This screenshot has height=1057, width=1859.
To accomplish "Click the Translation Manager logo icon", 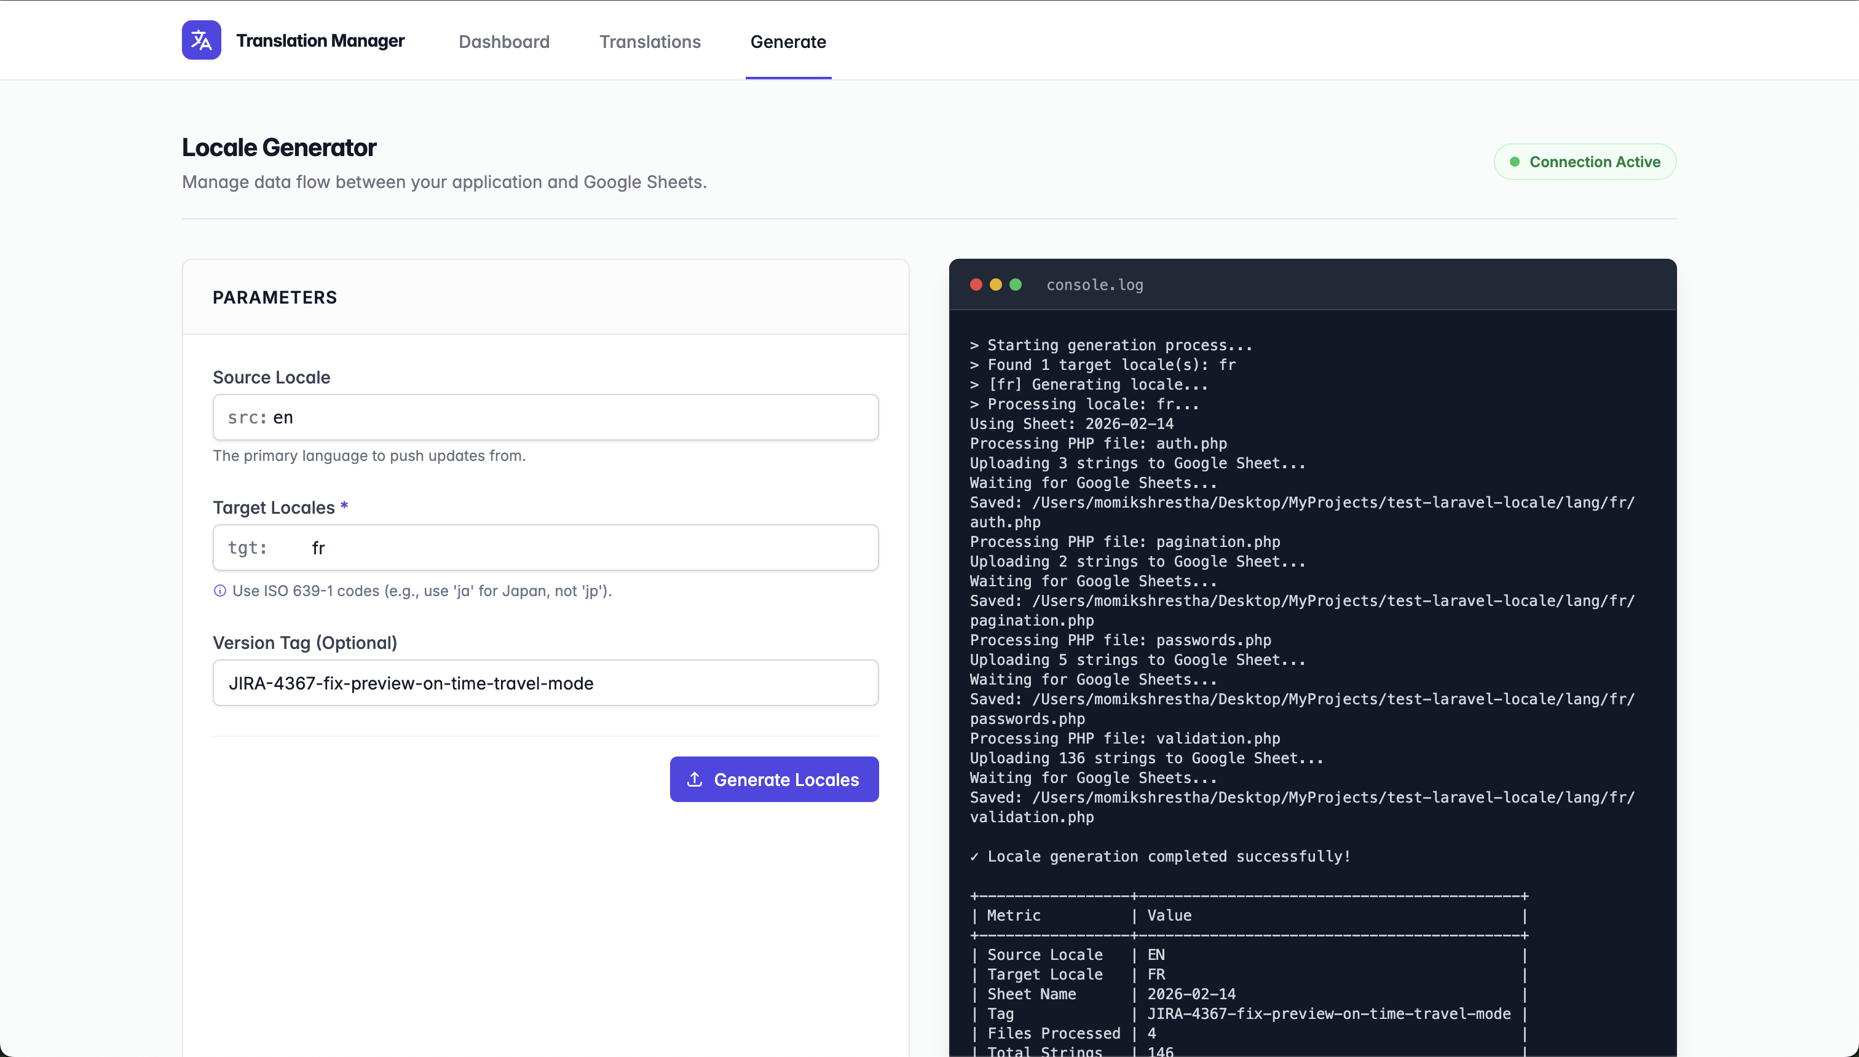I will pyautogui.click(x=201, y=40).
